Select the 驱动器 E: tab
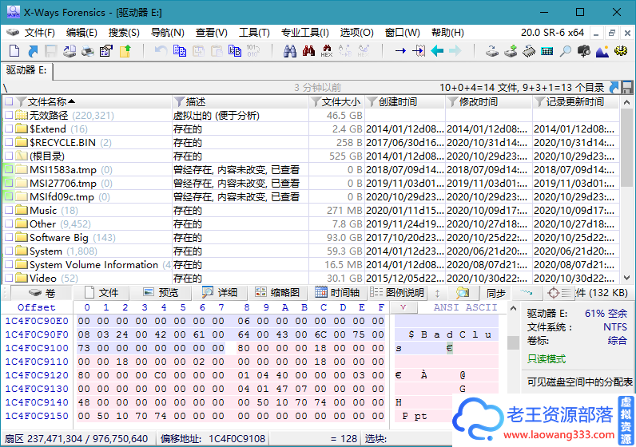Image resolution: width=636 pixels, height=447 pixels. (27, 70)
